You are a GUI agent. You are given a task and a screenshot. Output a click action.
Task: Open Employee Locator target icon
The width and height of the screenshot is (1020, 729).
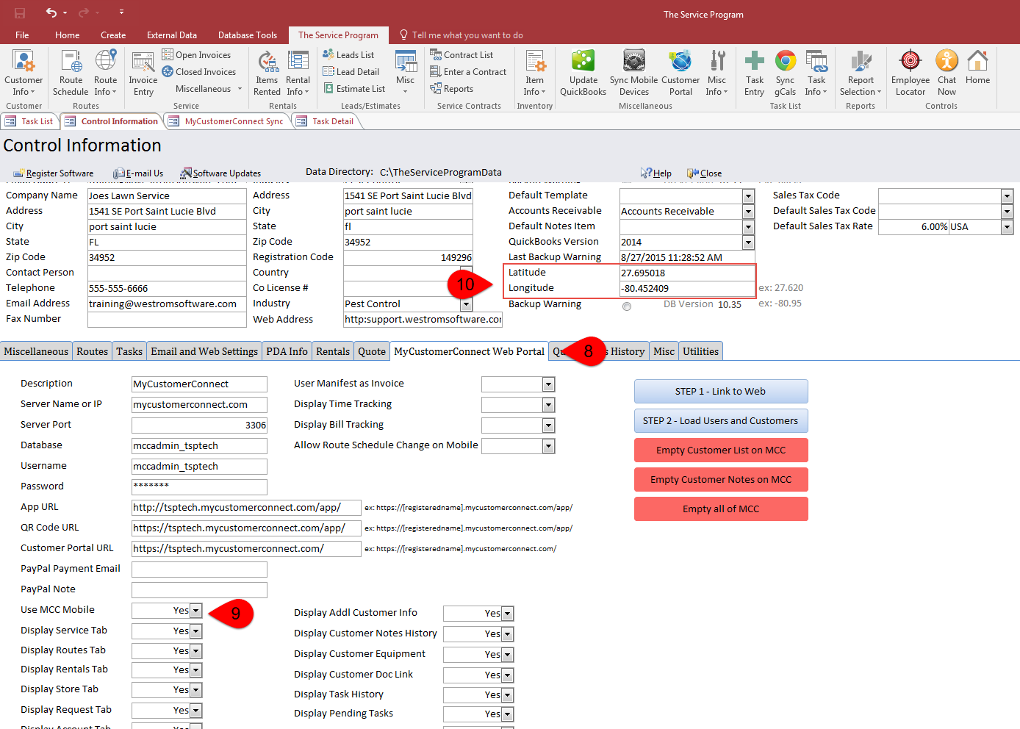pyautogui.click(x=911, y=73)
